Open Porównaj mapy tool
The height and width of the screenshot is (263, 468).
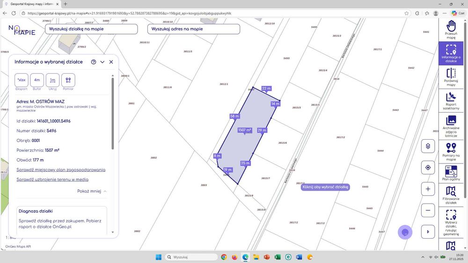click(451, 77)
